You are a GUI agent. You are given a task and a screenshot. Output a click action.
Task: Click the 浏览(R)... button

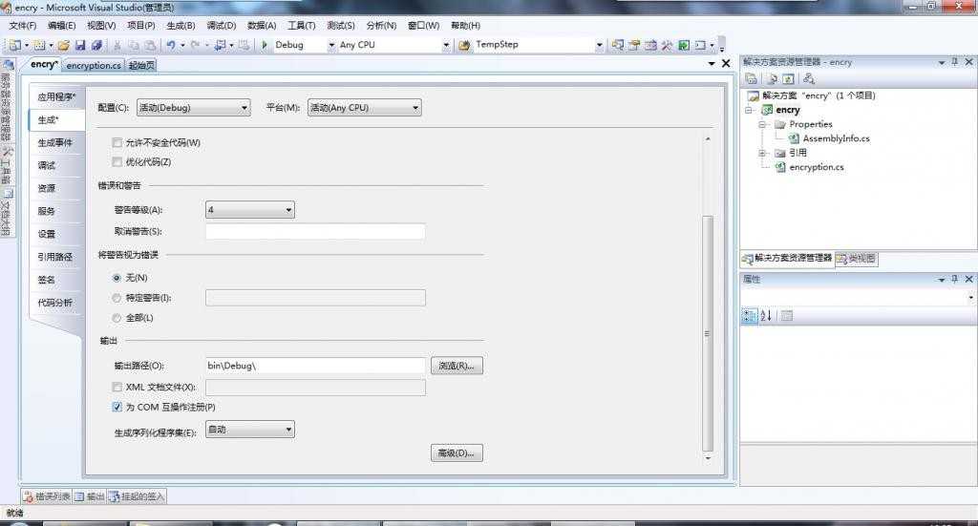click(457, 366)
